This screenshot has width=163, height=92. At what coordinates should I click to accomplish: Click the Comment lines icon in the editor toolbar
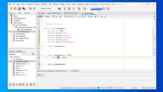pos(102,16)
